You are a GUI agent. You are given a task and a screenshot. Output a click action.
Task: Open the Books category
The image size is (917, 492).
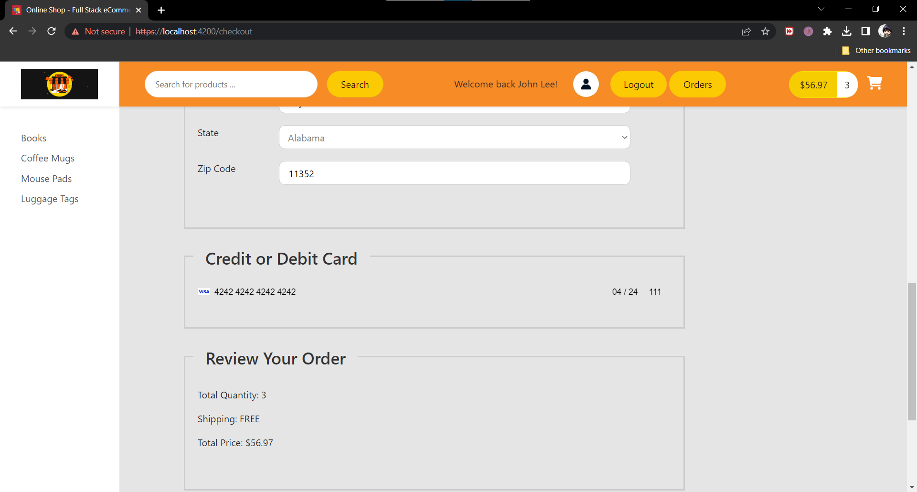click(33, 138)
